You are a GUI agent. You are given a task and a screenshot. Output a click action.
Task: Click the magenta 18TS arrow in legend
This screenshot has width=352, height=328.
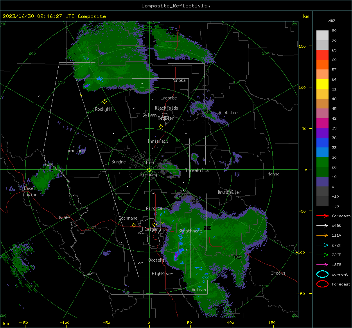click(322, 265)
